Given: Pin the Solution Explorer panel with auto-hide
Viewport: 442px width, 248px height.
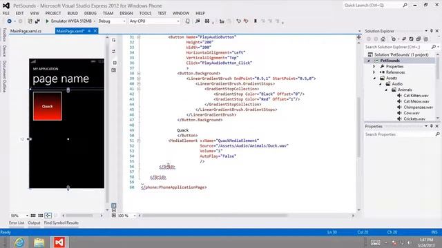Looking at the screenshot, I should (431, 31).
